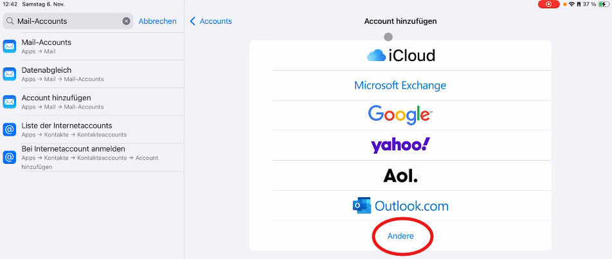Tap the date Samstag 8. Nov.
Viewport: 612px width, 259px height.
43,4
